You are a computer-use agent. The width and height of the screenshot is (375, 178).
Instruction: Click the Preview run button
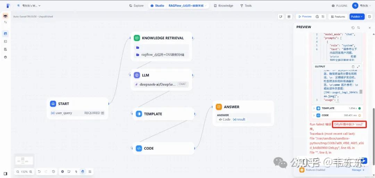click(x=305, y=17)
